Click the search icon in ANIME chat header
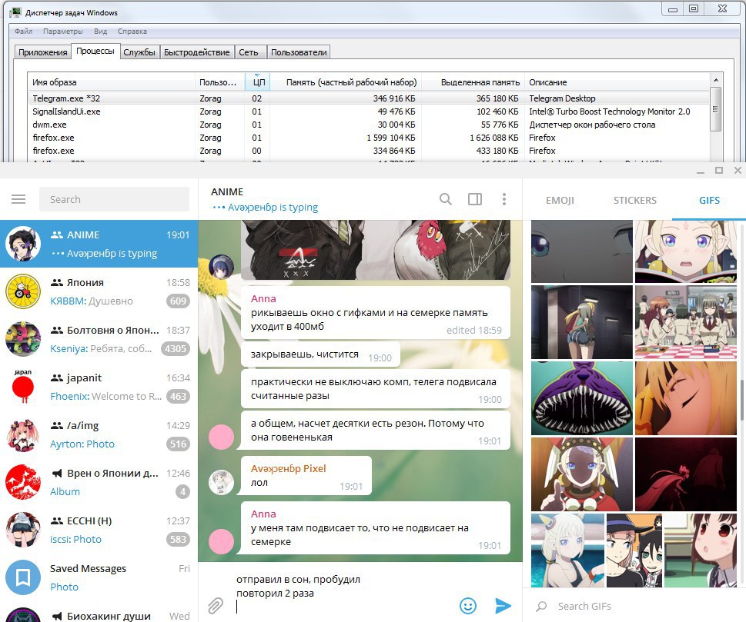The height and width of the screenshot is (622, 746). pyautogui.click(x=445, y=199)
